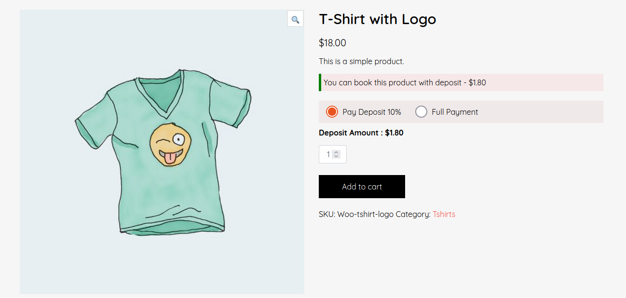
Task: Click the magnifying glass icon on product photo
Action: click(x=295, y=18)
